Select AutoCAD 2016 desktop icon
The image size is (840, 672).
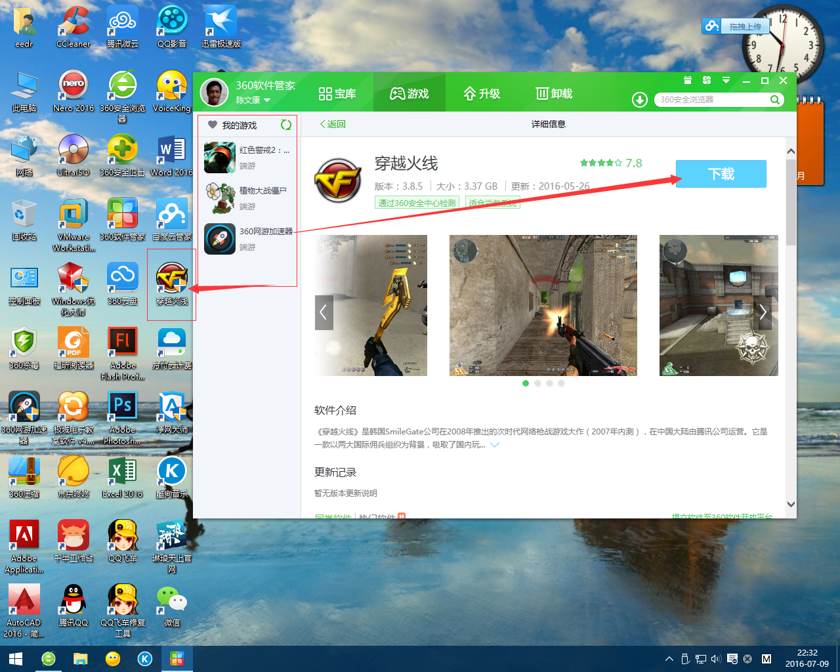coord(24,611)
